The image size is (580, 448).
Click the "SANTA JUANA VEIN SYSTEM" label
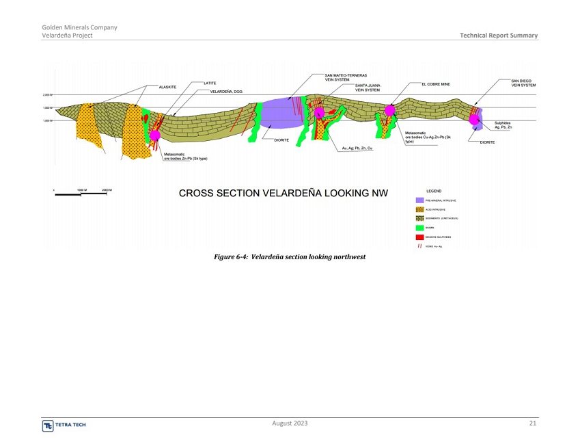(368, 88)
